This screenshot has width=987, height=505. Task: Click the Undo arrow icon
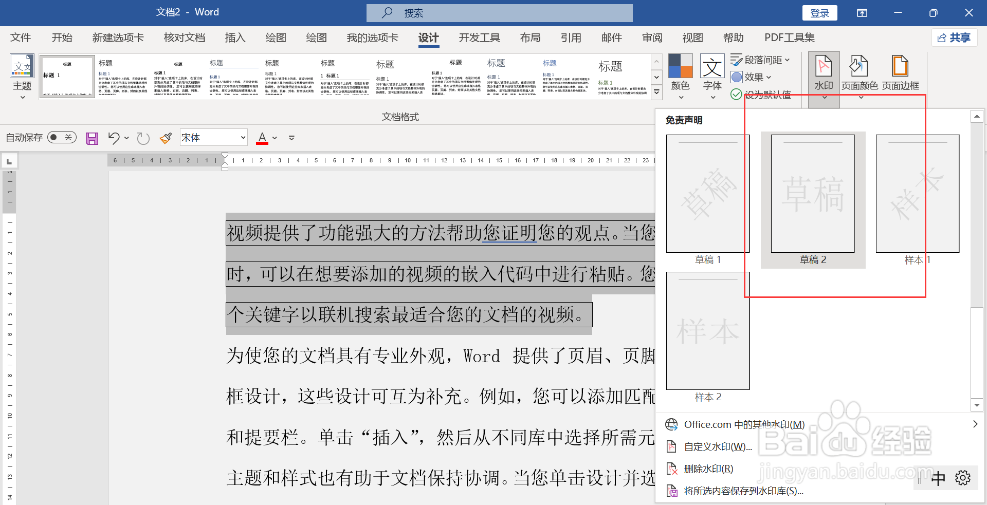pyautogui.click(x=114, y=138)
